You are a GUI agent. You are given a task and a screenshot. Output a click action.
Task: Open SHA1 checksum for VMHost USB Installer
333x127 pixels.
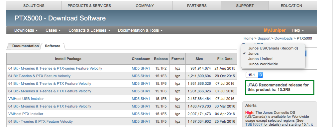click(145, 99)
